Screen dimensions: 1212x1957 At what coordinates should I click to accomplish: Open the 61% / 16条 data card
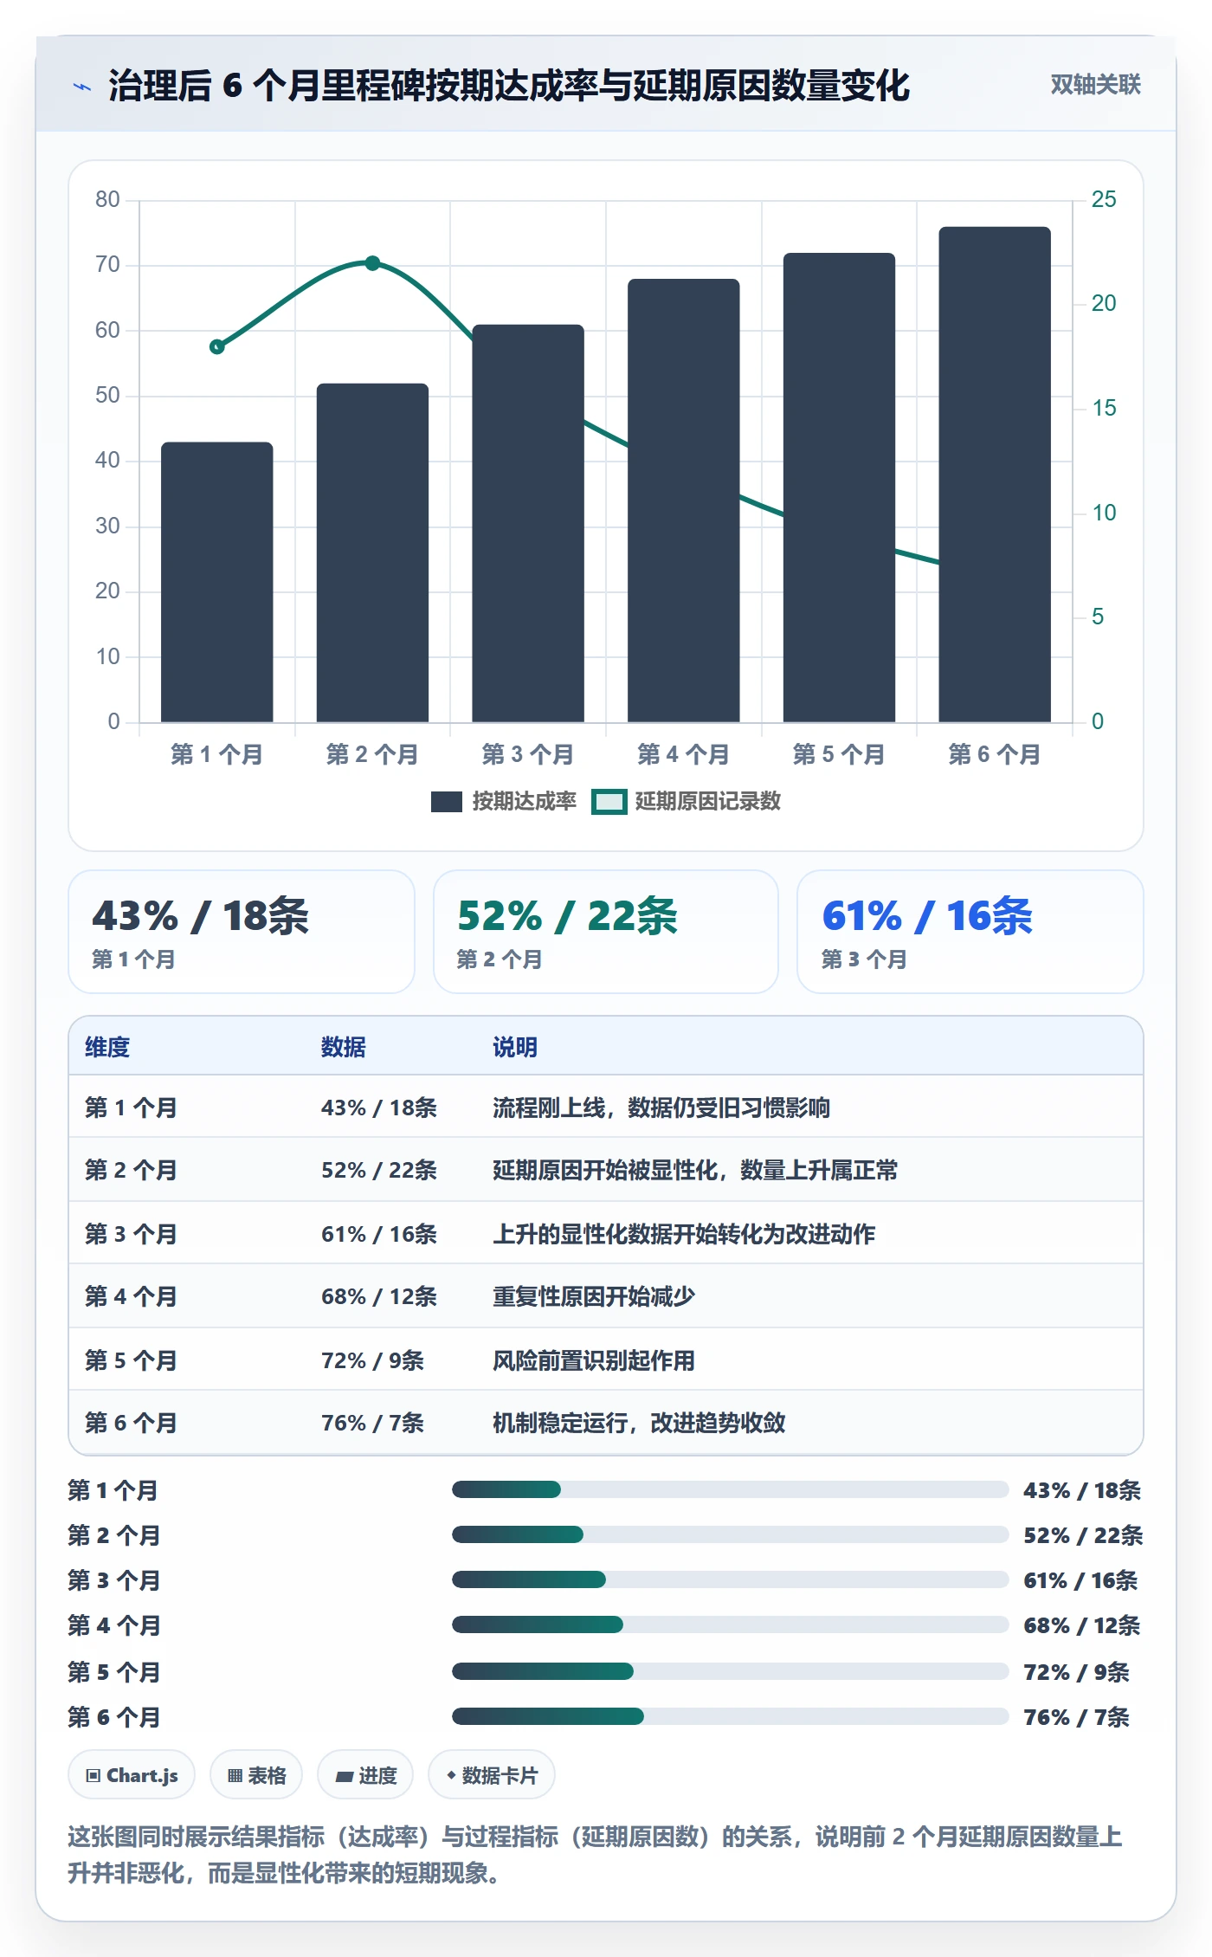(970, 932)
